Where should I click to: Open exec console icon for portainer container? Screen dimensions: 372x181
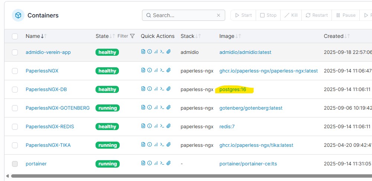162,164
